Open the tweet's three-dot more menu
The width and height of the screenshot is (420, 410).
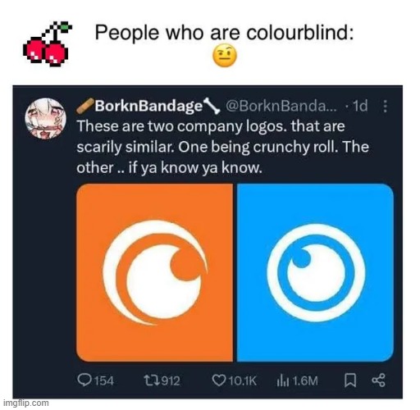(x=385, y=106)
